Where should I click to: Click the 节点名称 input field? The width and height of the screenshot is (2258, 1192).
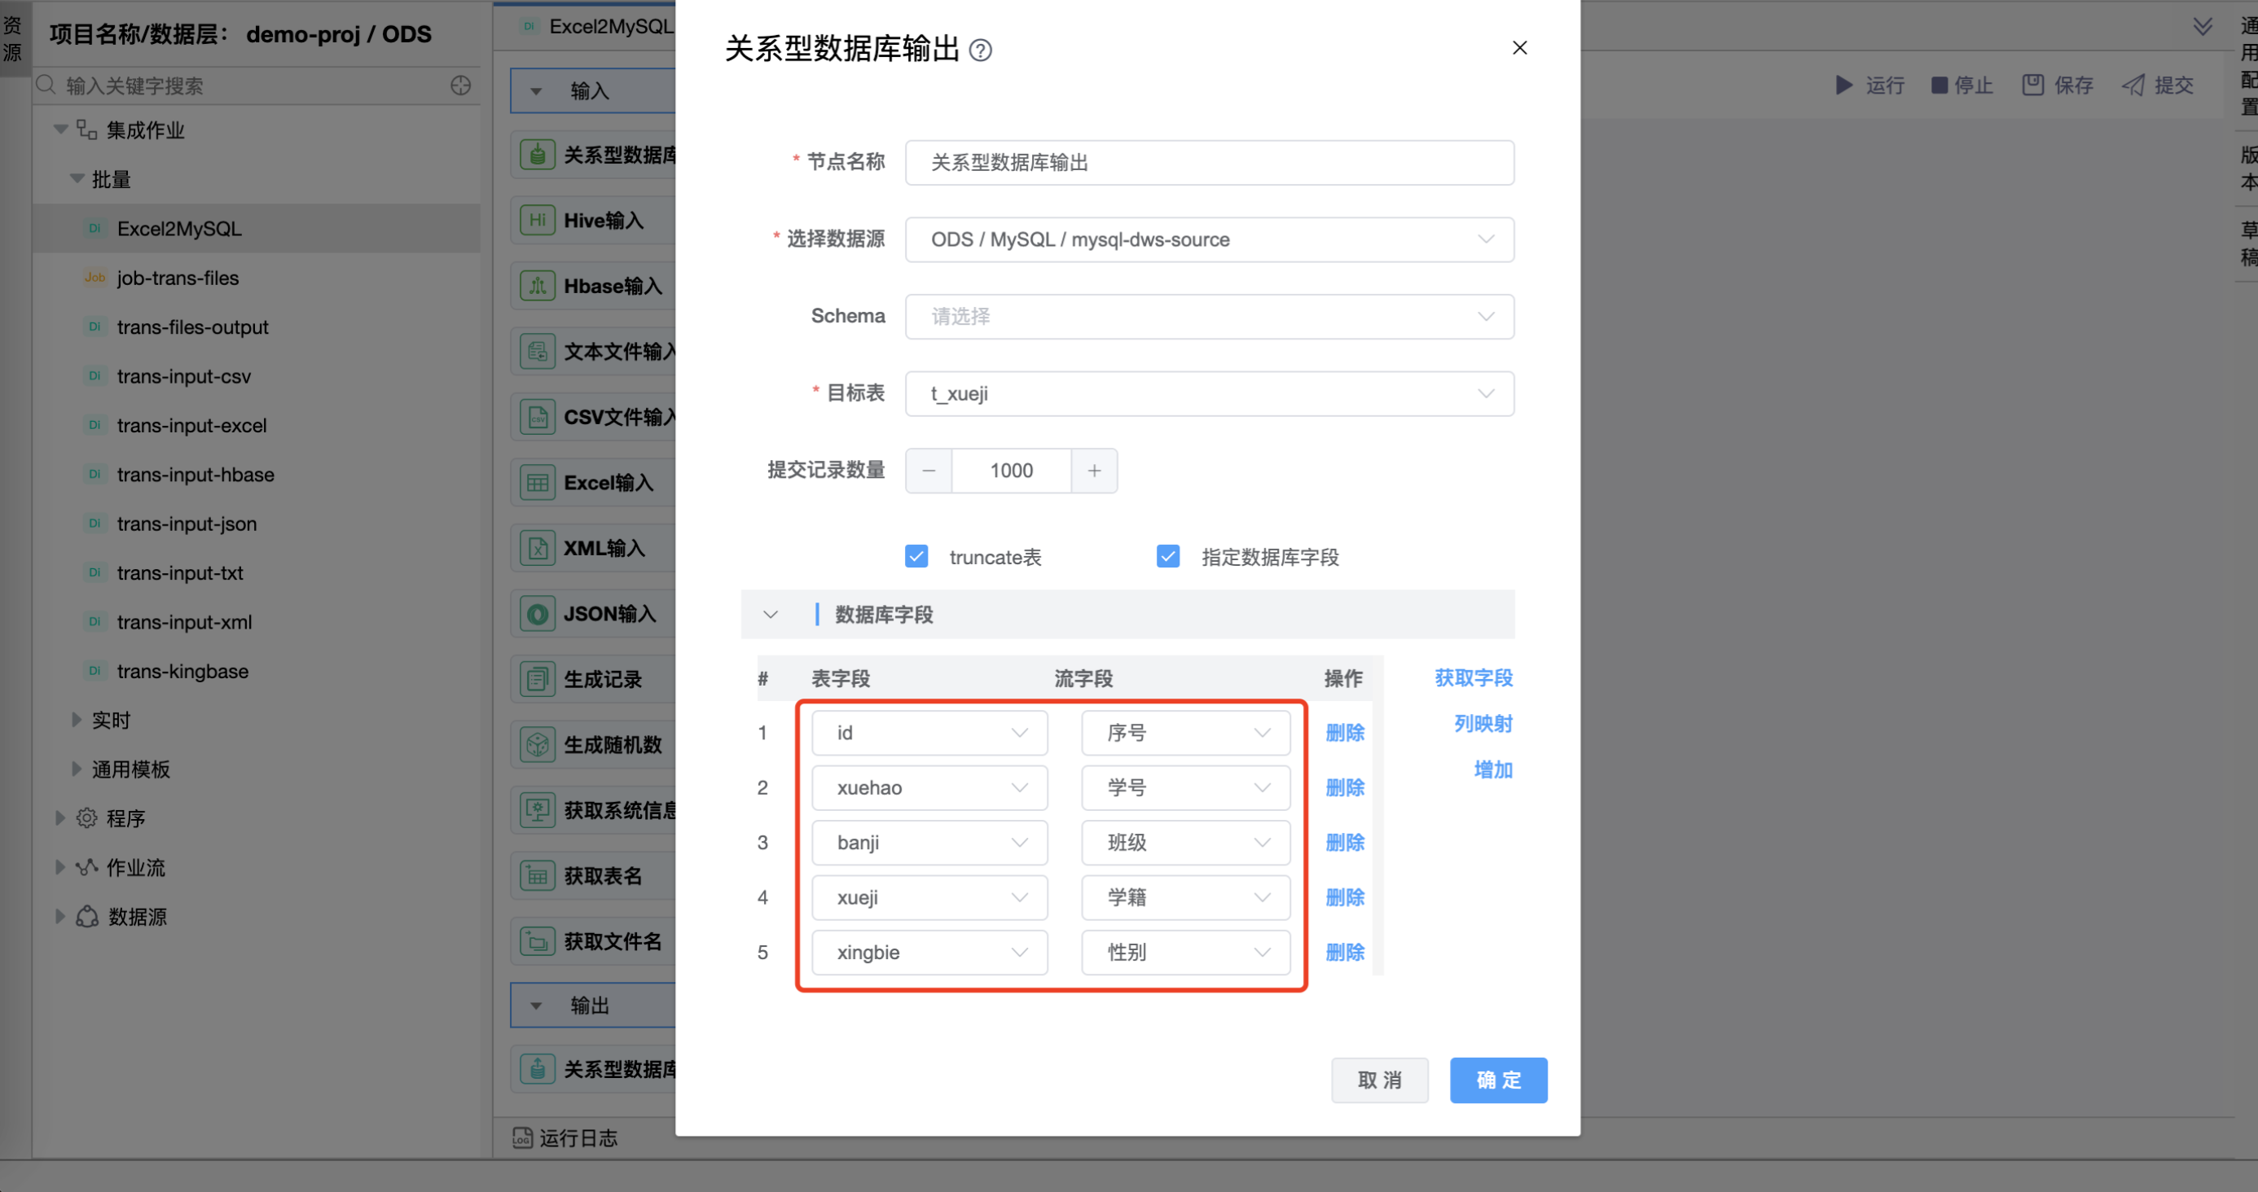tap(1209, 162)
